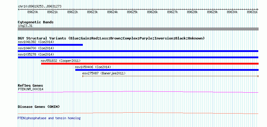The width and height of the screenshot is (267, 127).
Task: Click the 89626k ruler position
Action: [153, 12]
